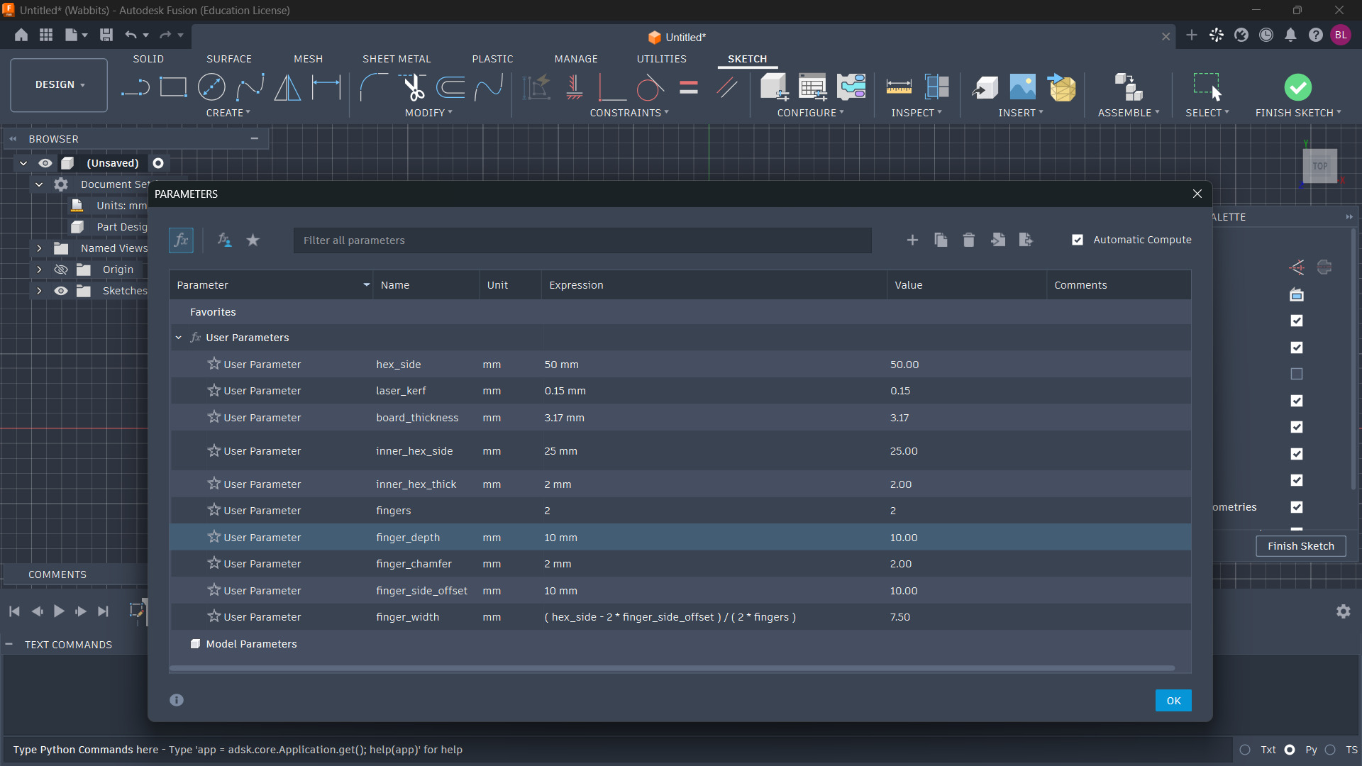Switch to the SHEET METAL tab

click(397, 59)
